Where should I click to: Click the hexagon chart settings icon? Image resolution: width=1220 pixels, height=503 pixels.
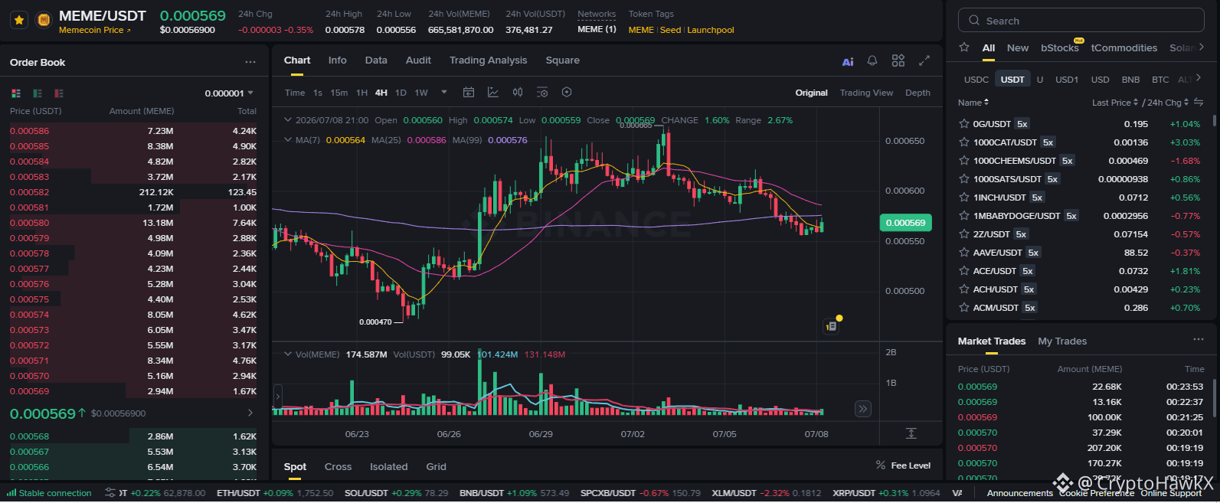[x=567, y=93]
